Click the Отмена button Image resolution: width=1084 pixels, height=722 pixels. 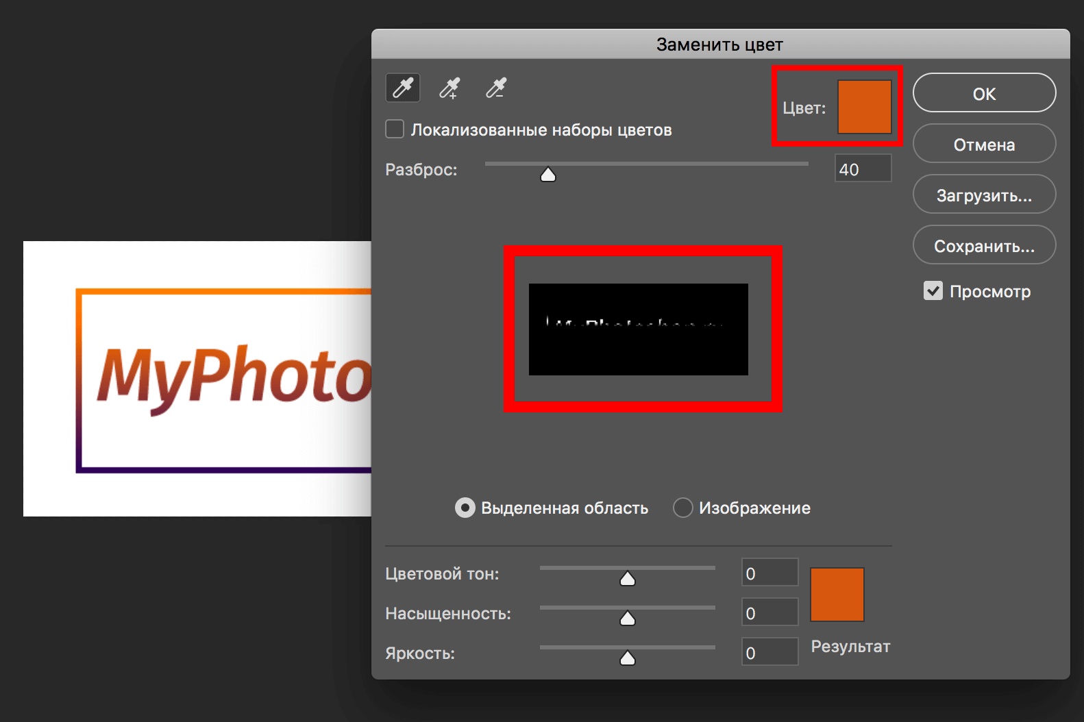tap(984, 143)
